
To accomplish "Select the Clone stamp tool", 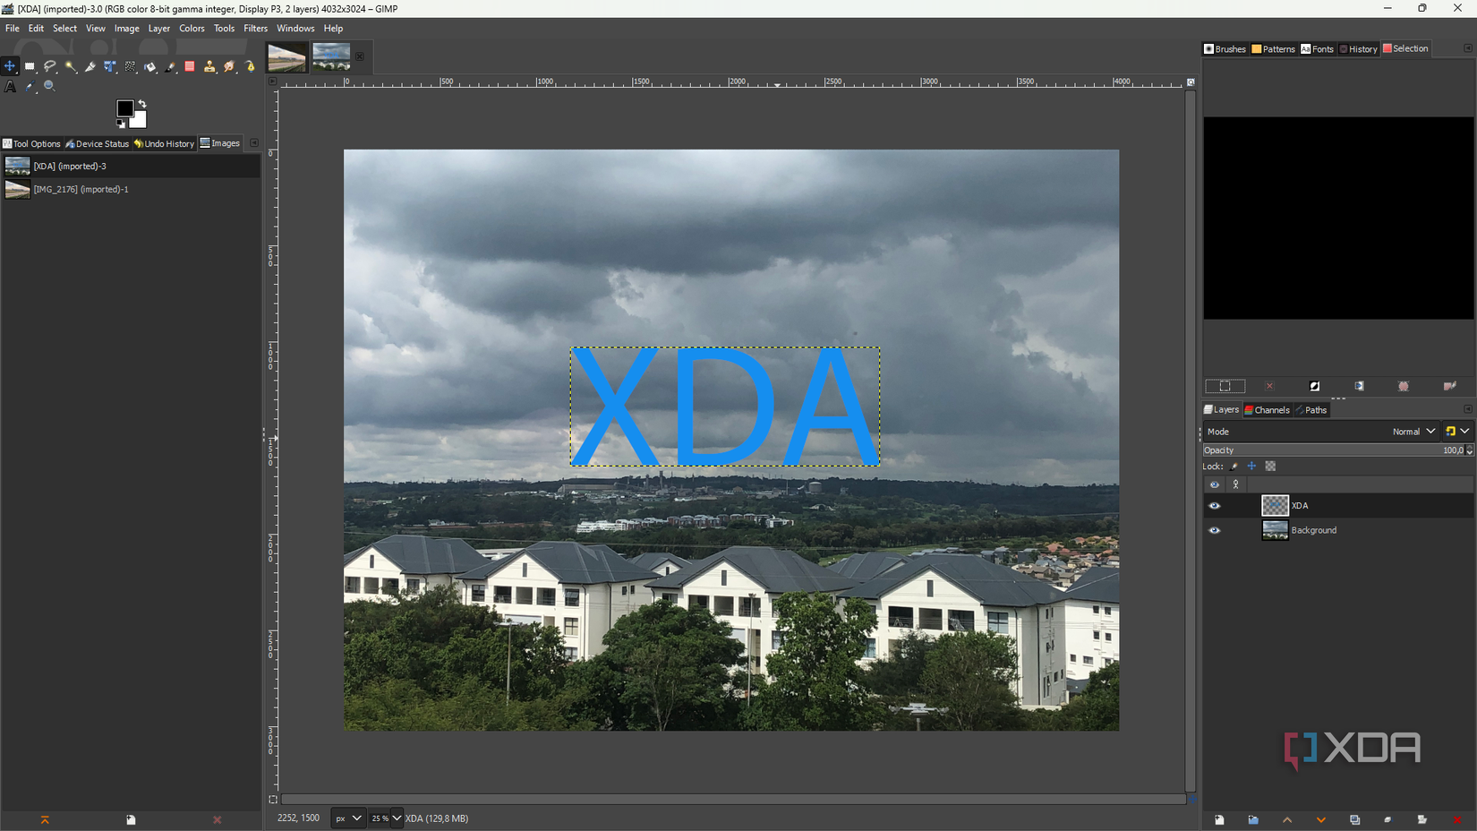I will 209,66.
